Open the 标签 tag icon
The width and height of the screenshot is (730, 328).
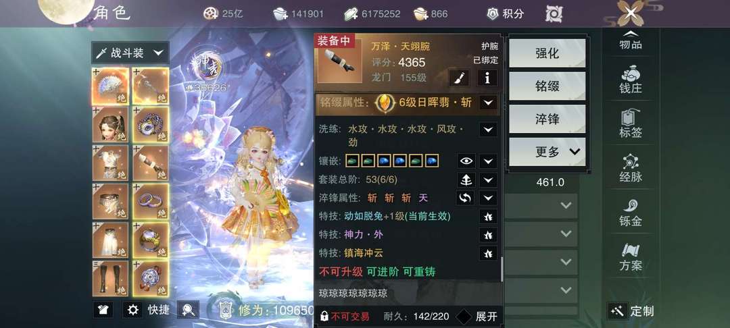631,124
